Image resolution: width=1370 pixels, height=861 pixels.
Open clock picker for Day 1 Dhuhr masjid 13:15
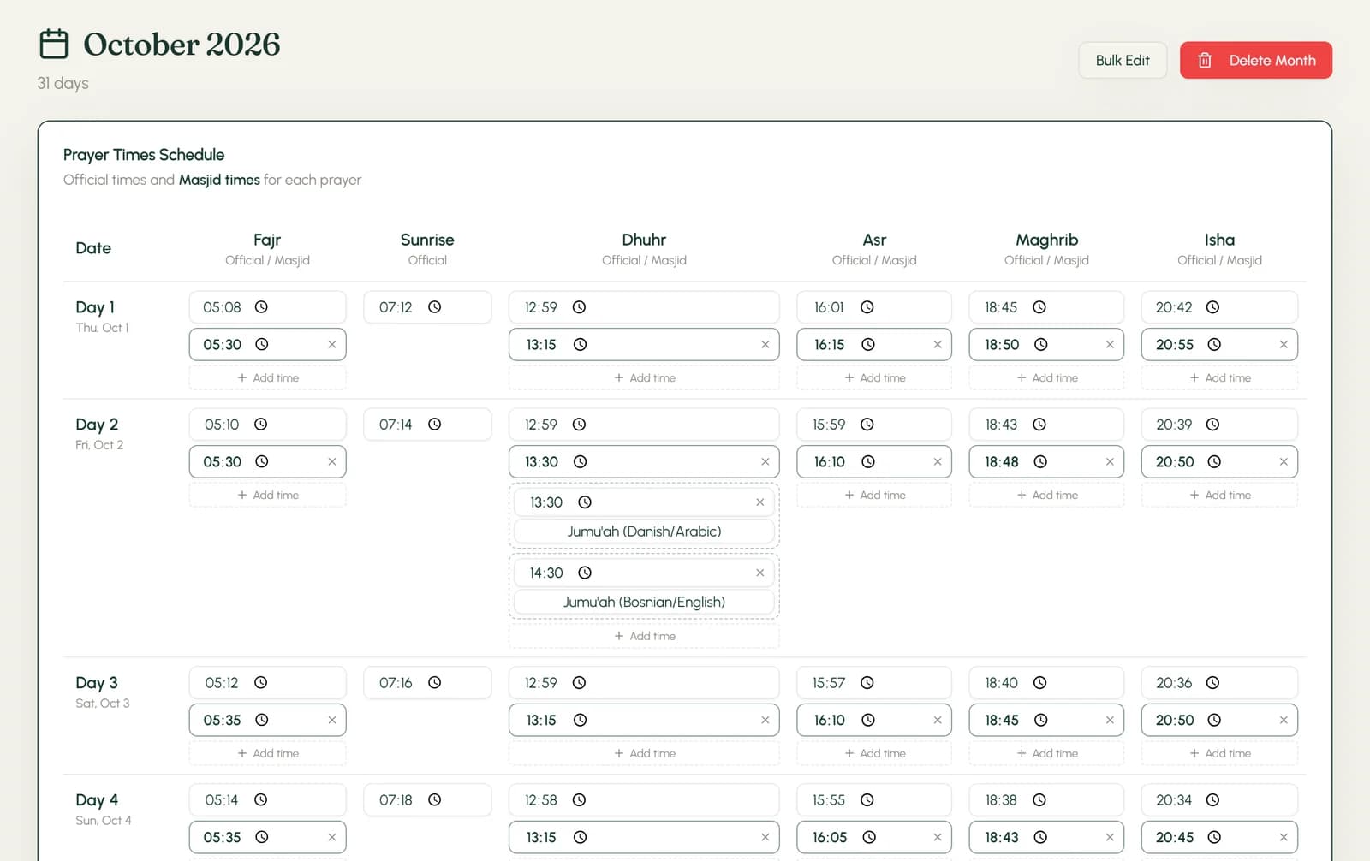pos(580,345)
